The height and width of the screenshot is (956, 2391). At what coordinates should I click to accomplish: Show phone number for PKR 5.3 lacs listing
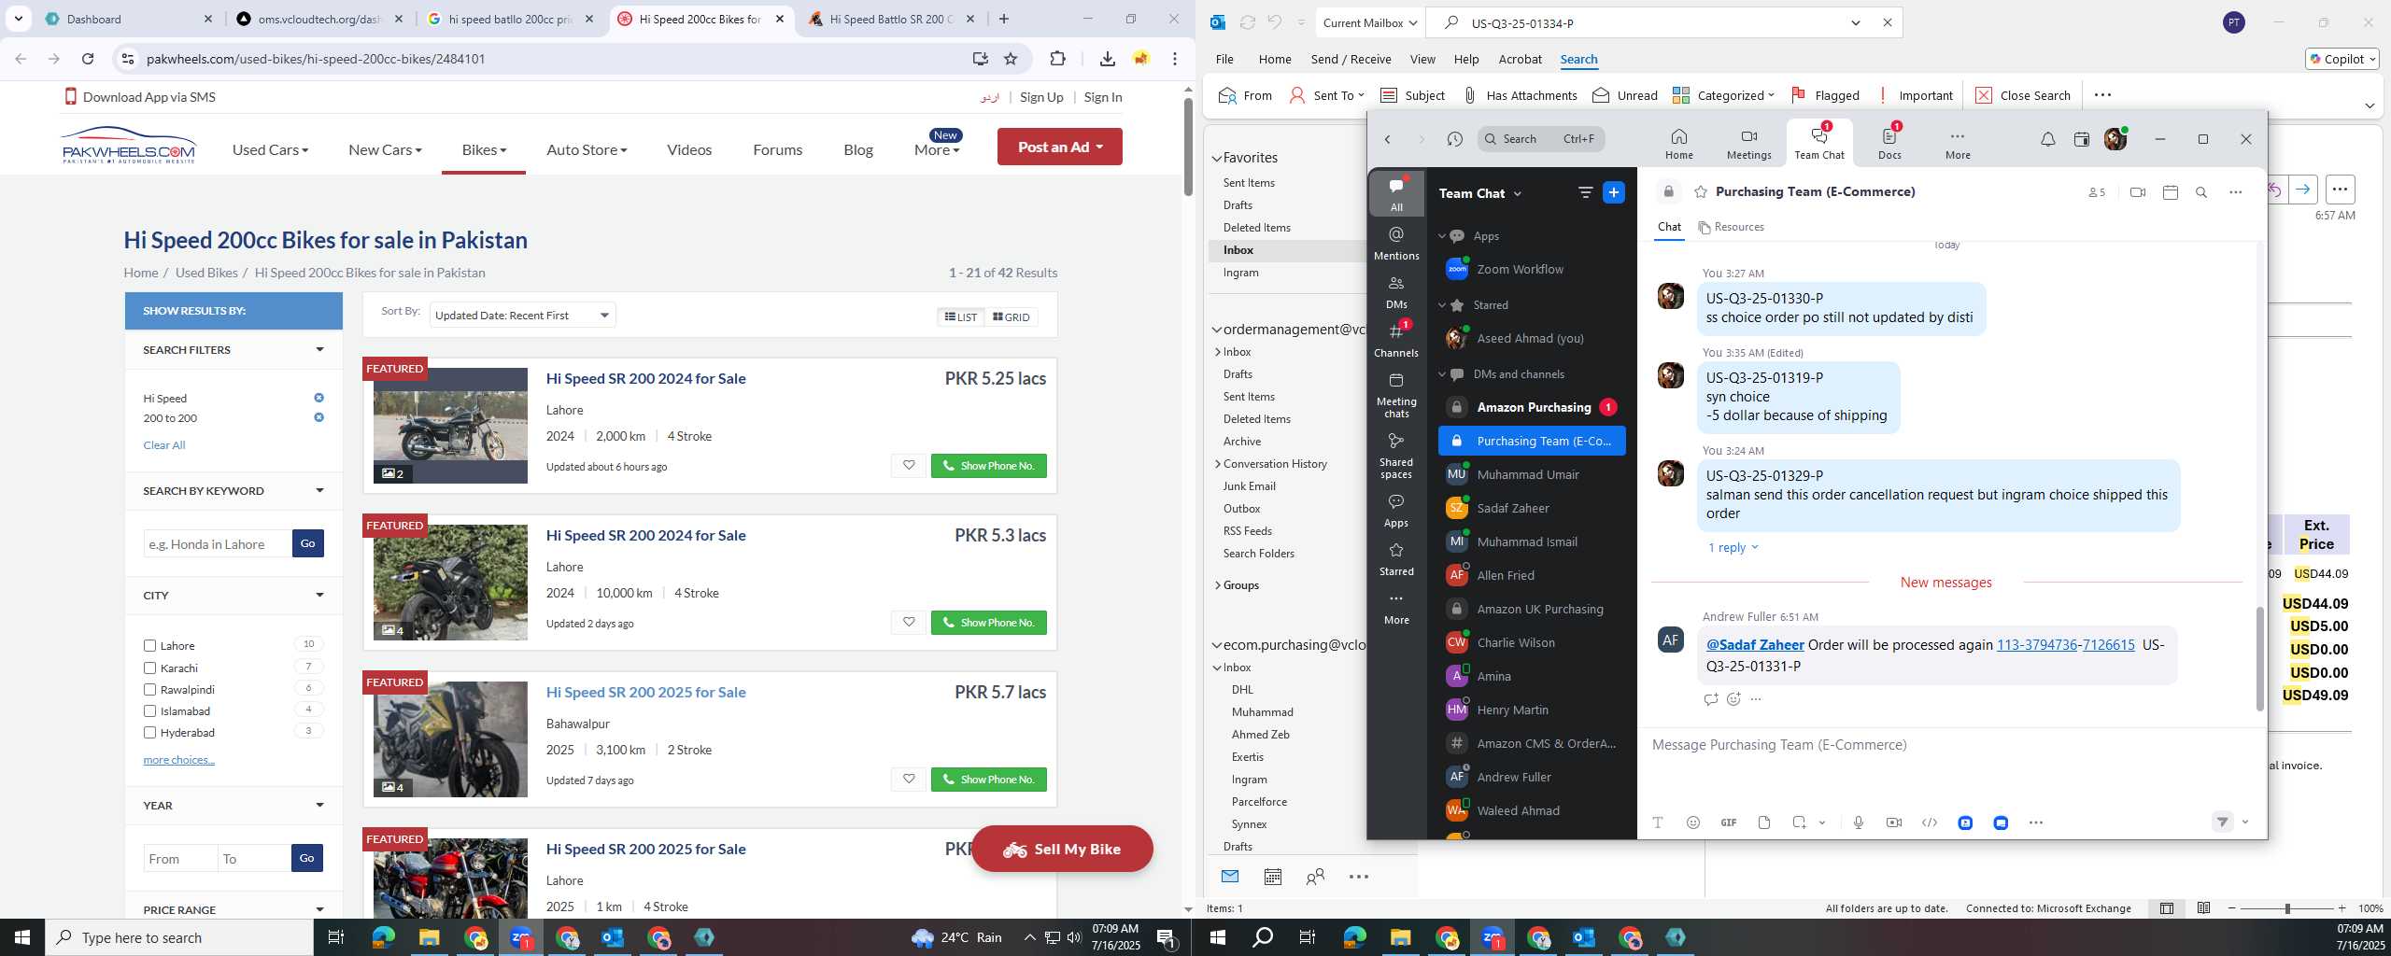click(988, 623)
